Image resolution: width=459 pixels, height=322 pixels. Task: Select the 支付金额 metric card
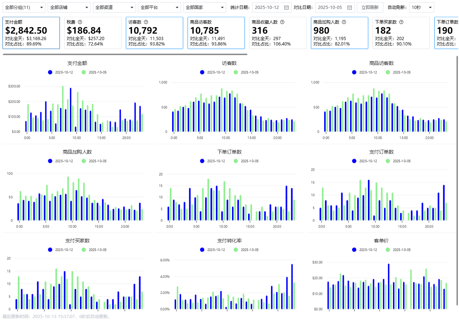point(31,33)
